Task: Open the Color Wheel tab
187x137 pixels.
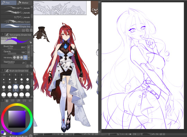Action: coord(7,101)
